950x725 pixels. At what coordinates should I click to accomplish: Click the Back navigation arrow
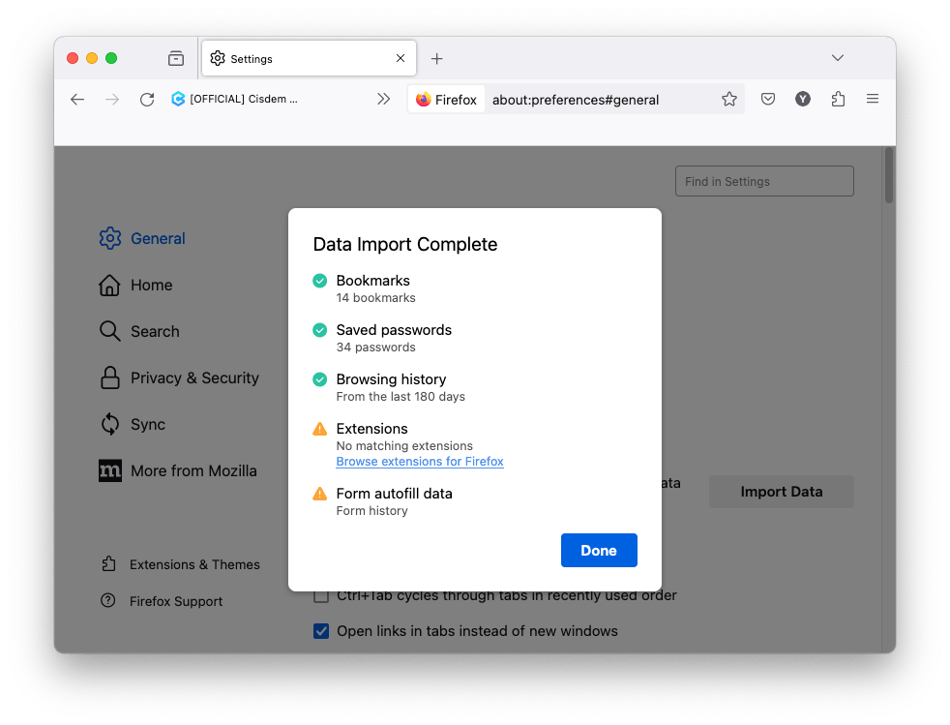[x=77, y=99]
